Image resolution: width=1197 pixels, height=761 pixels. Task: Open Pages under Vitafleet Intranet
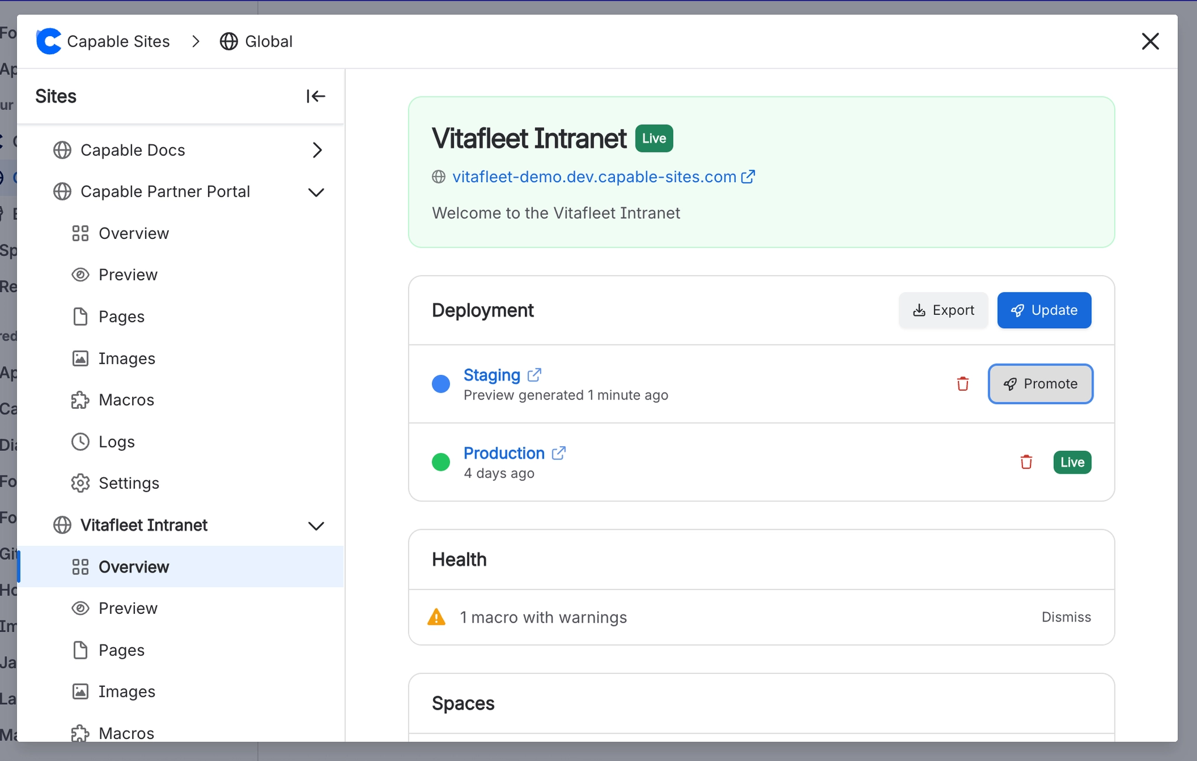pos(181,650)
